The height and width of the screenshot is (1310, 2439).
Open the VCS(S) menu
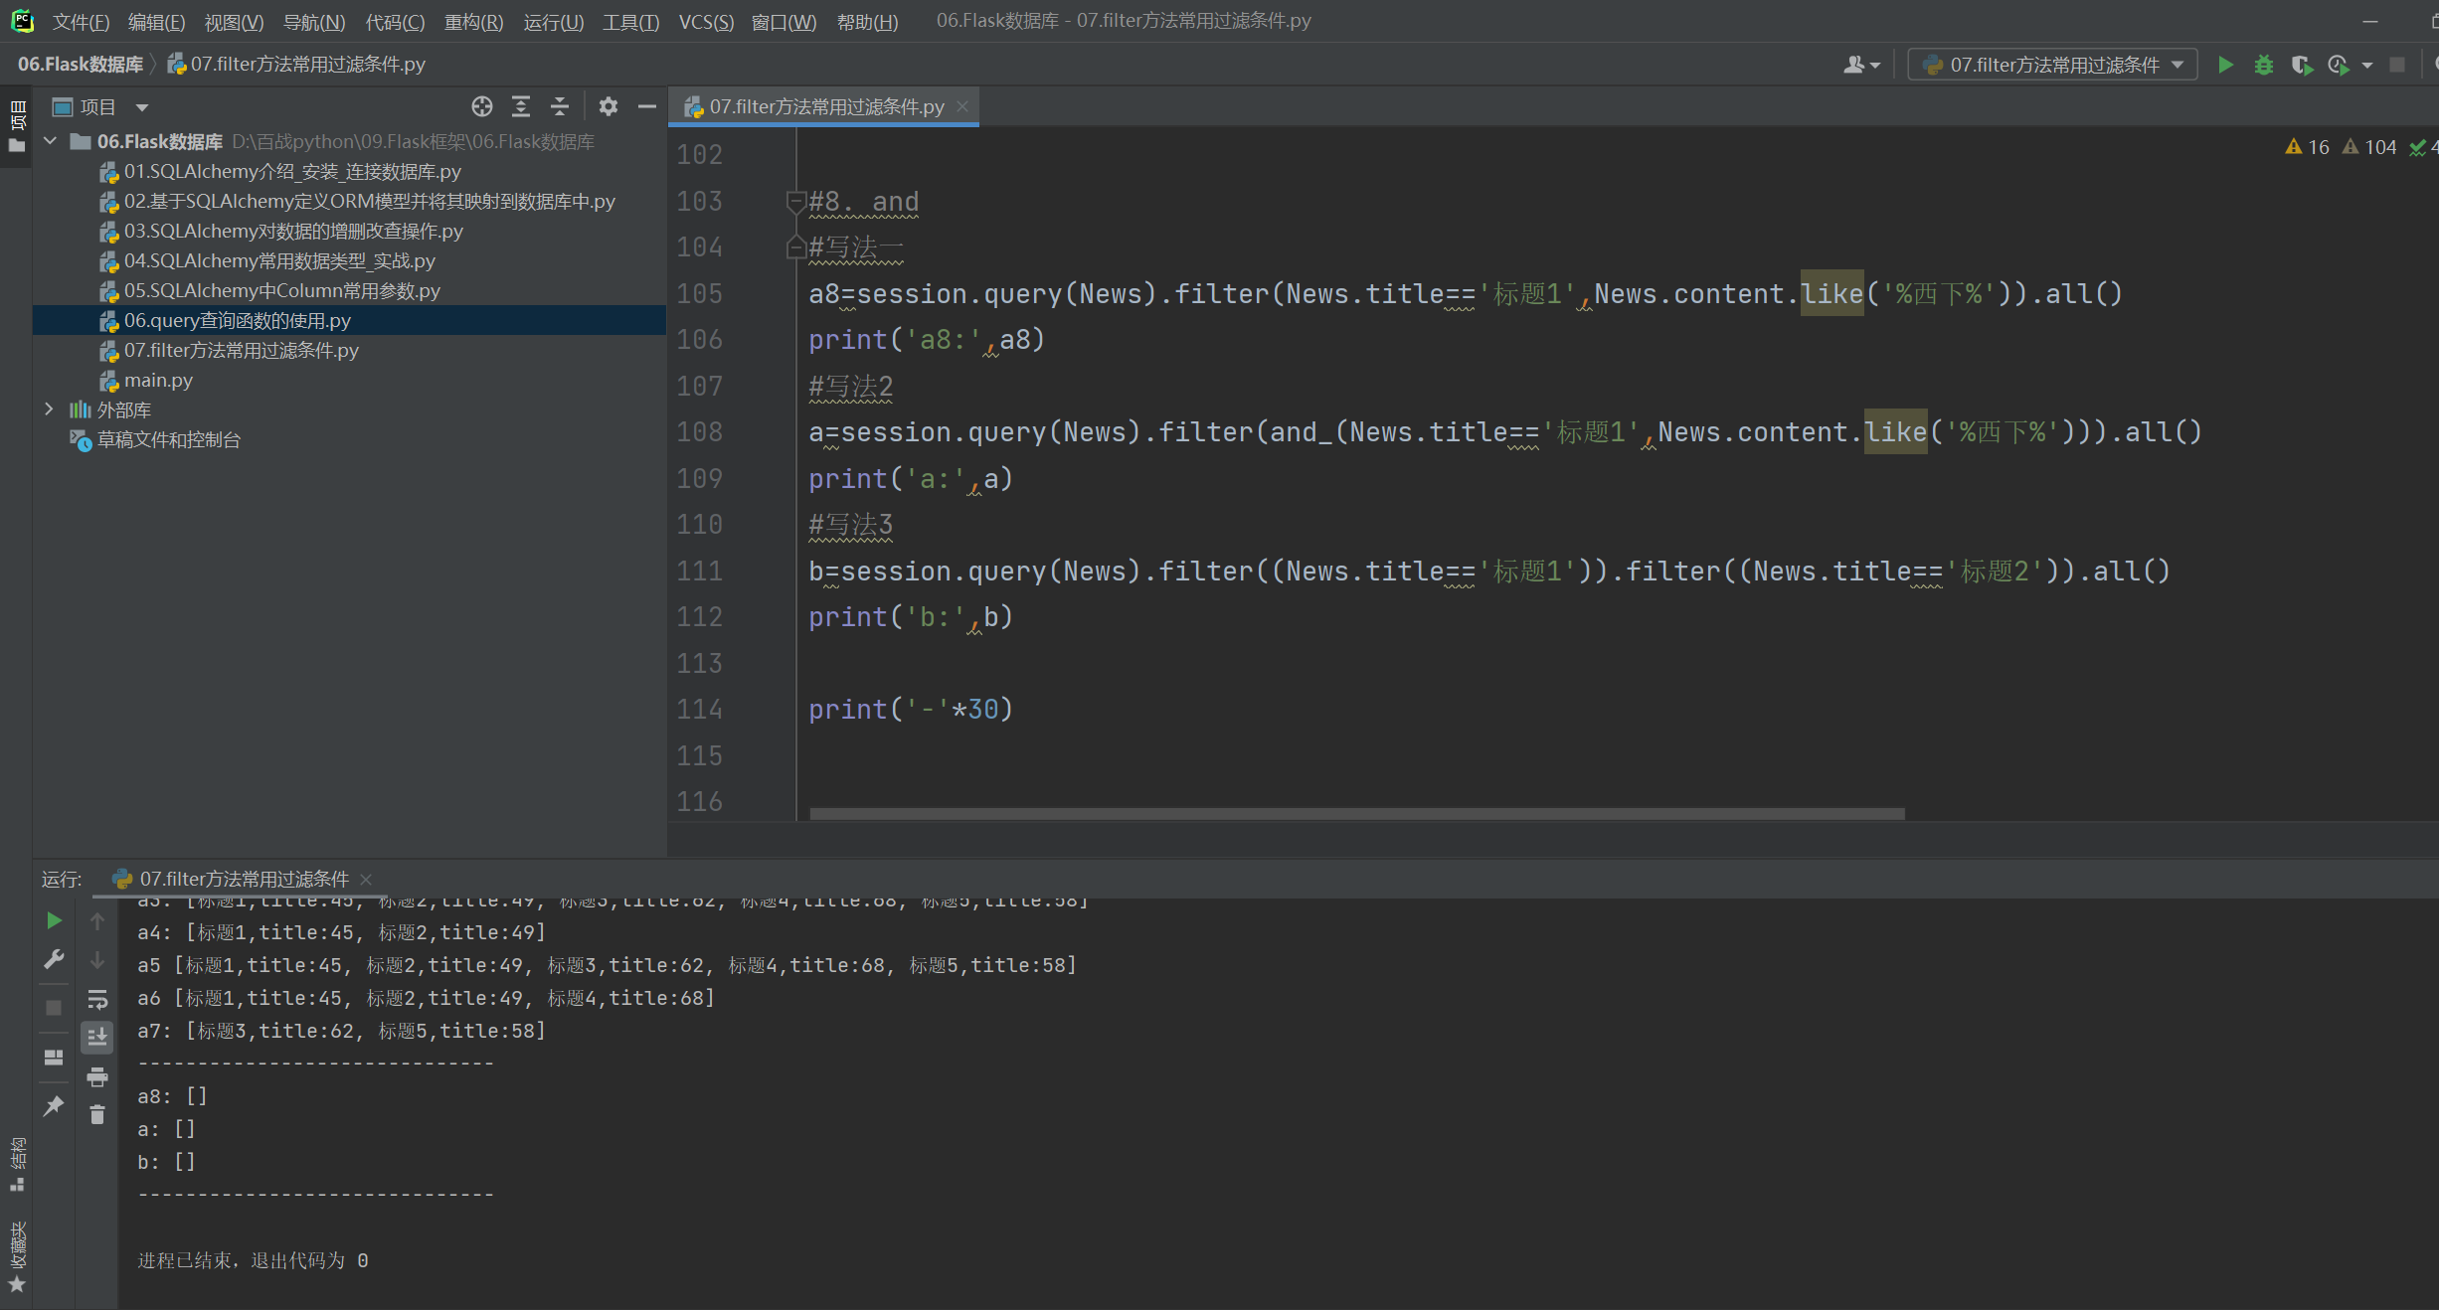click(706, 22)
